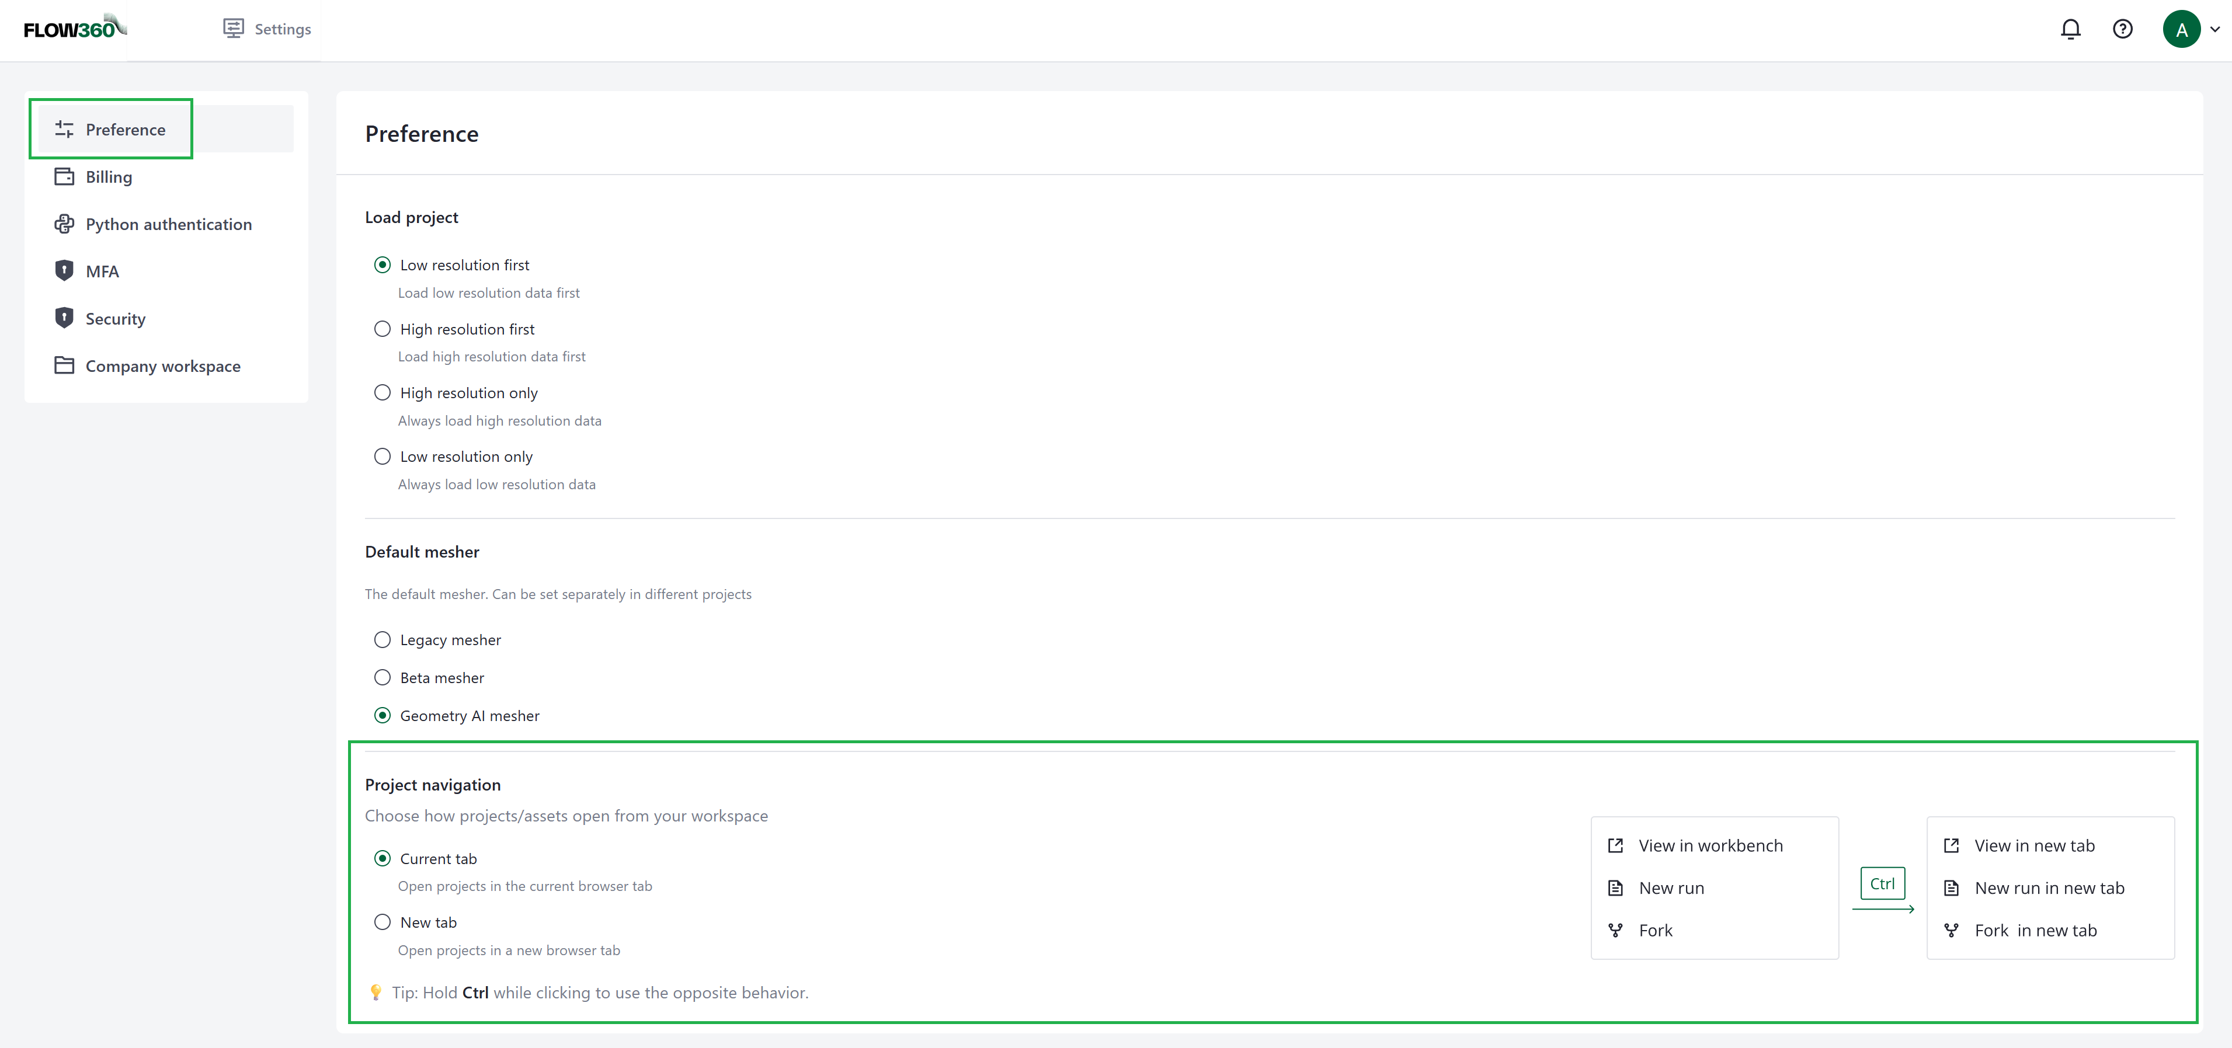Click the Ctrl key badge
This screenshot has height=1048, width=2232.
tap(1882, 883)
